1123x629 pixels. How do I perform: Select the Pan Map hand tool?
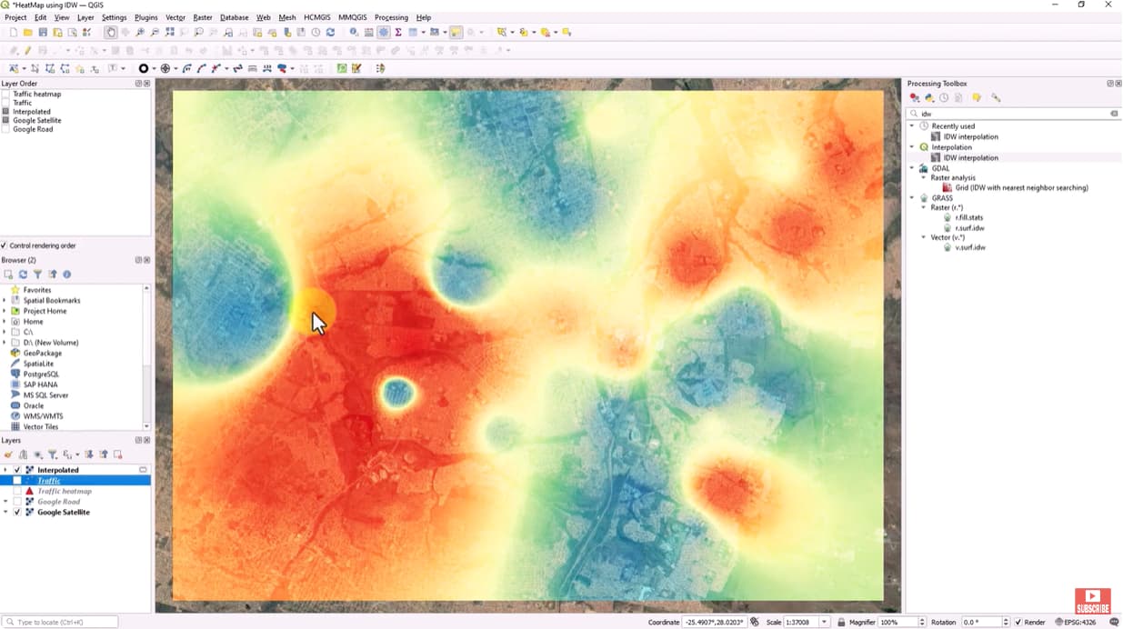[111, 33]
